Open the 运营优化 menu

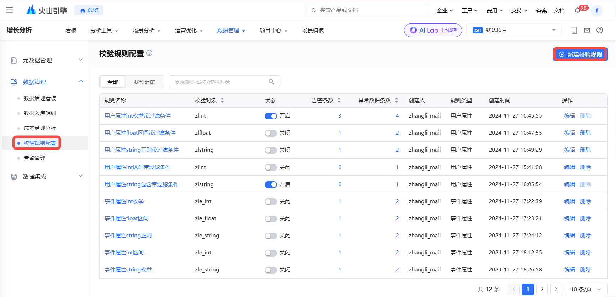189,30
